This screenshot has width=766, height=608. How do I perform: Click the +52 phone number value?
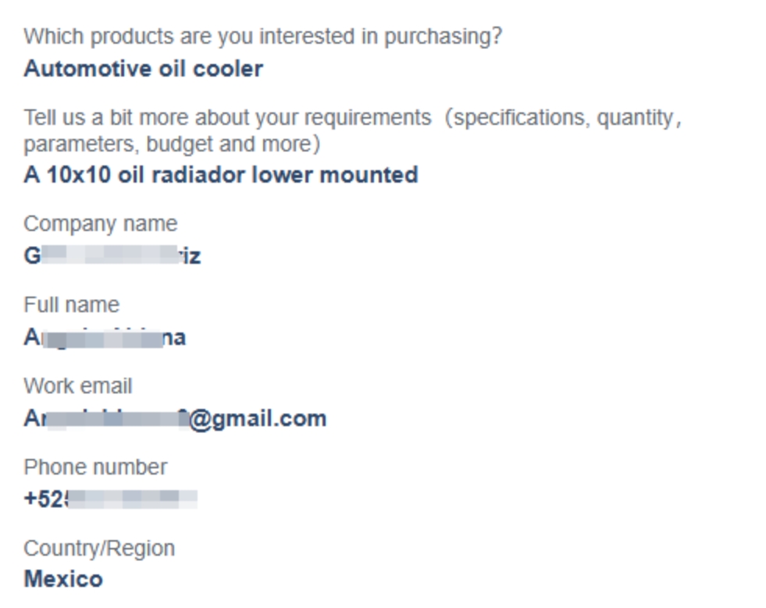(110, 499)
